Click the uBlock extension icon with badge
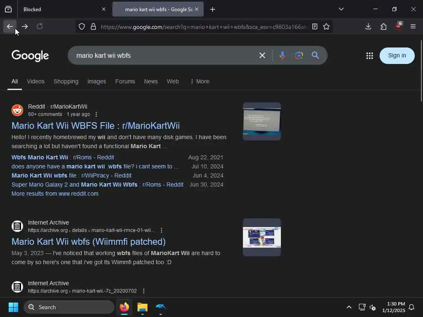Screen dimensions: 423x317 399,26
